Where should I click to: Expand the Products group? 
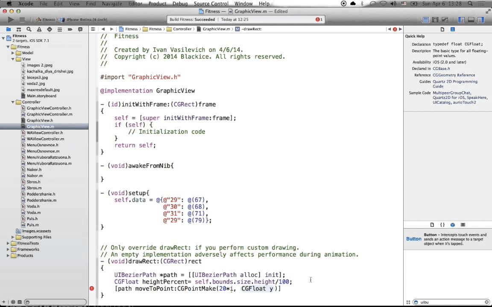8,256
